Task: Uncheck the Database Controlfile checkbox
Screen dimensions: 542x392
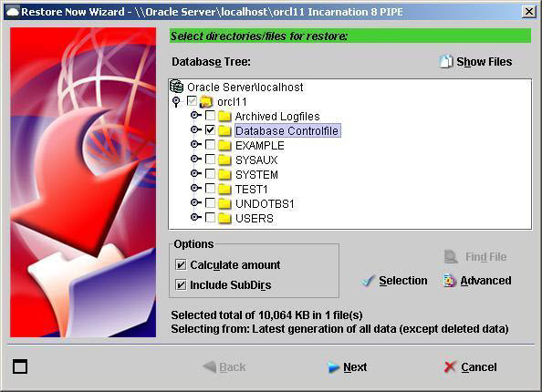Action: (210, 129)
